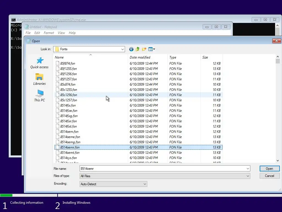Image resolution: width=282 pixels, height=212 pixels.
Task: Sort the list by Name column header
Action: [x=91, y=57]
